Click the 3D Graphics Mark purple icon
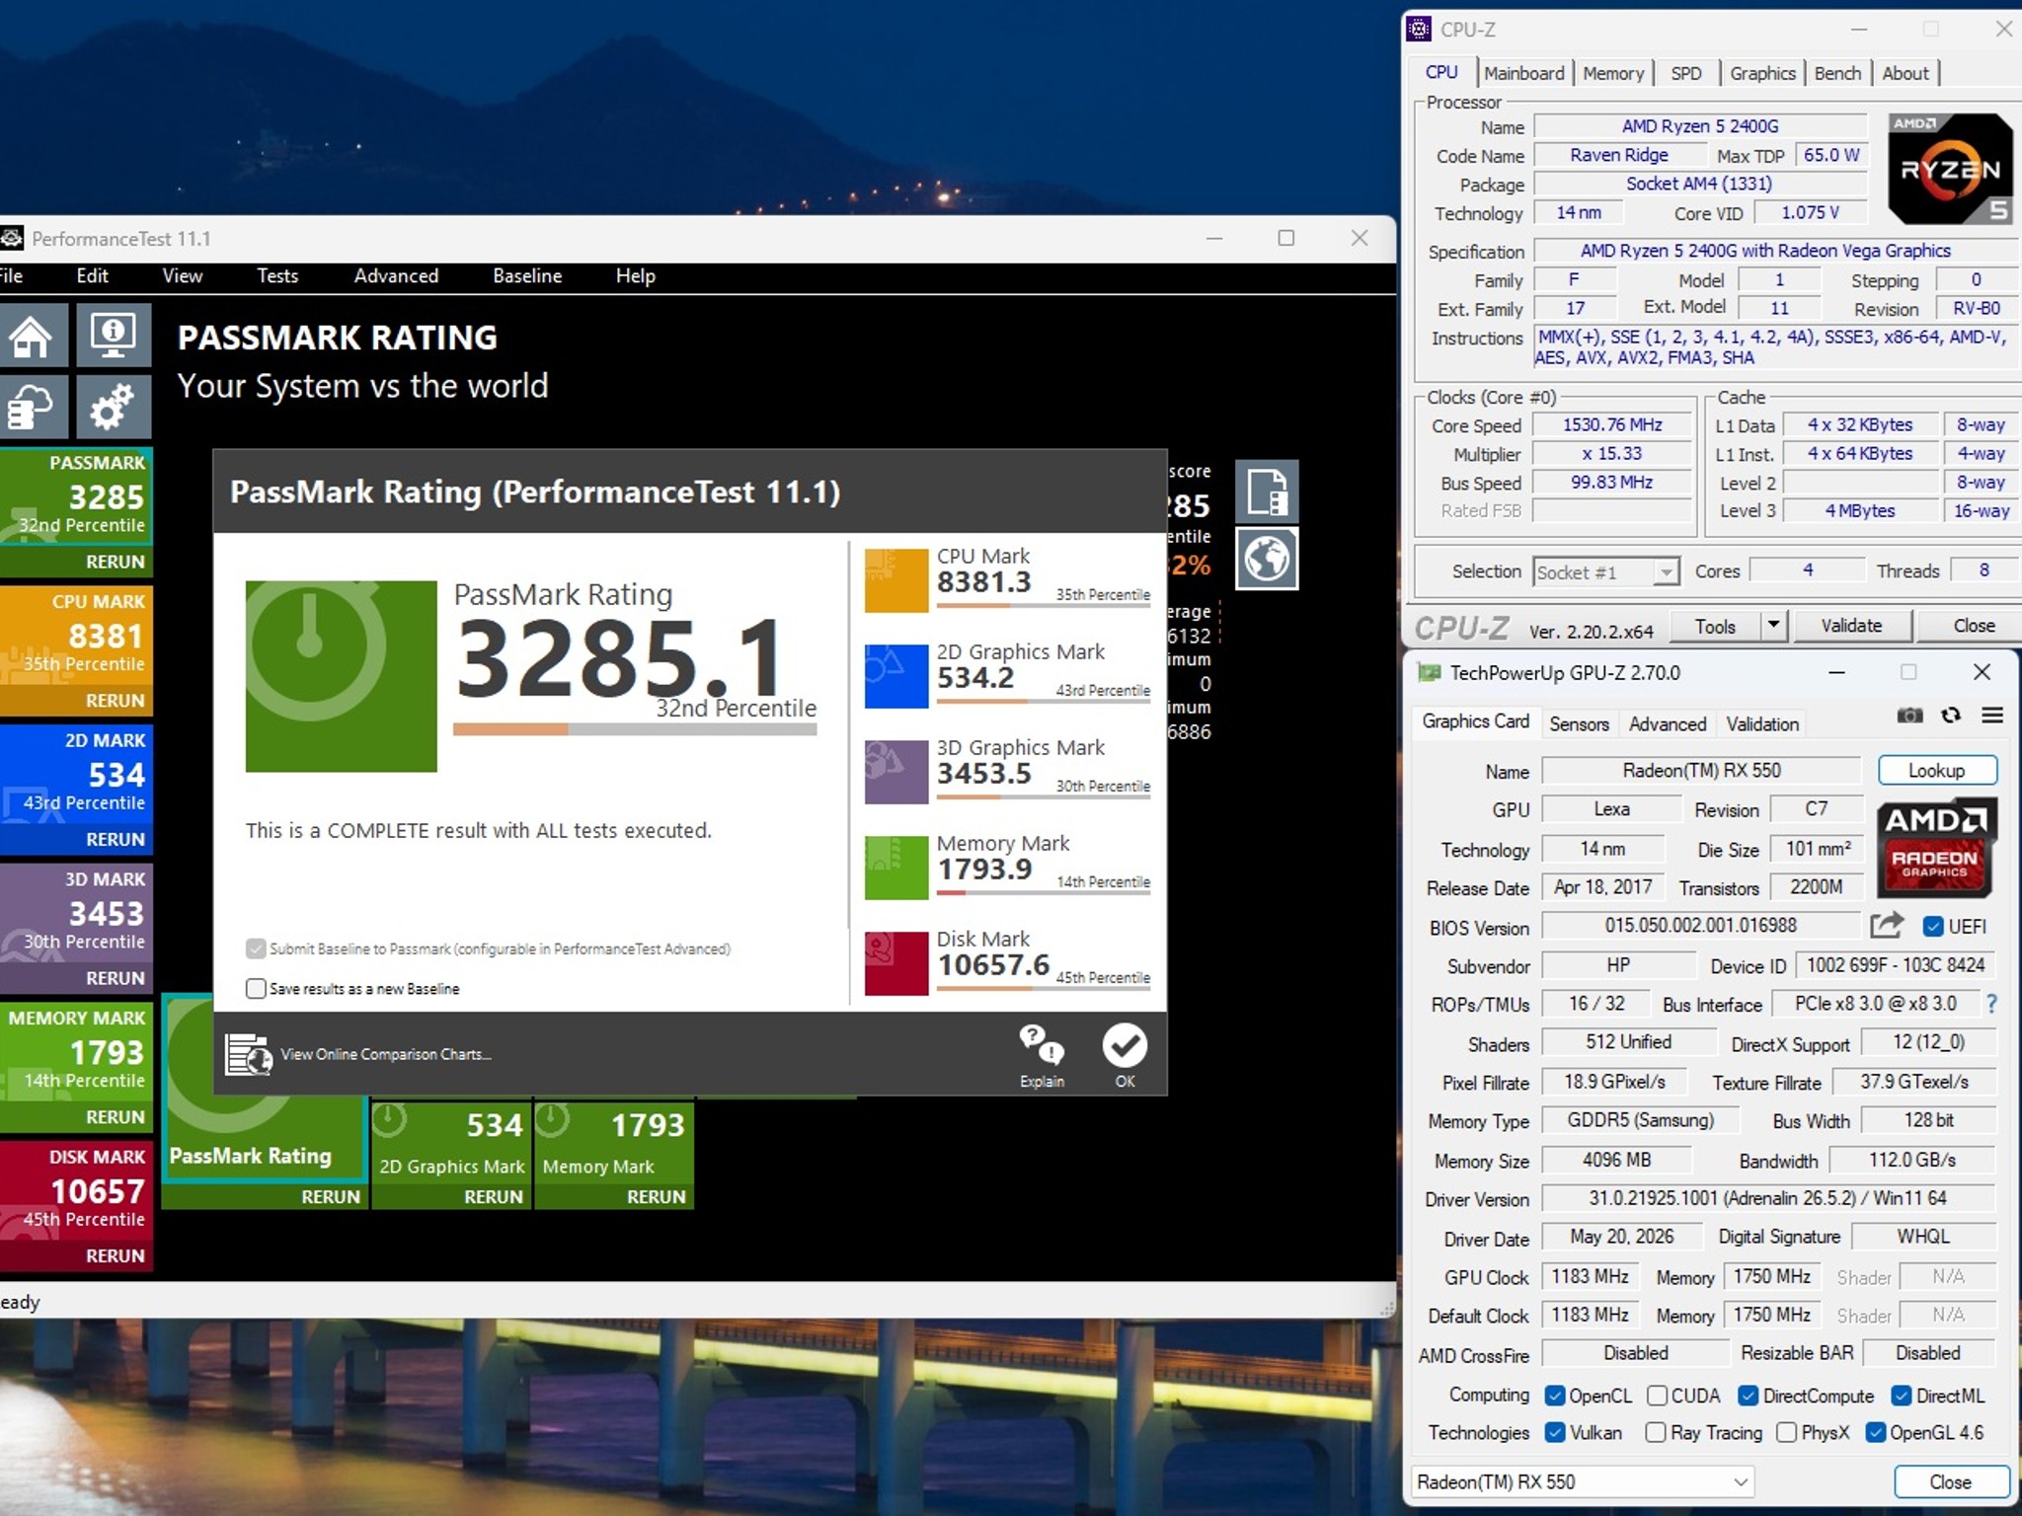Viewport: 2022px width, 1516px height. pyautogui.click(x=896, y=772)
